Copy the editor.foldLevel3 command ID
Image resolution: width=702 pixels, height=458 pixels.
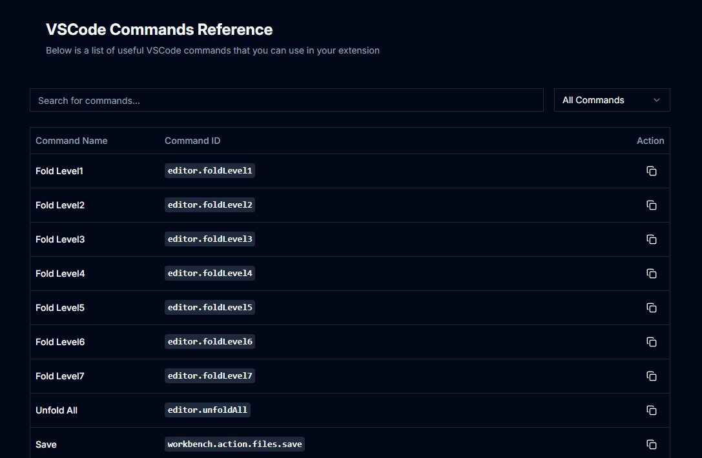(x=652, y=239)
